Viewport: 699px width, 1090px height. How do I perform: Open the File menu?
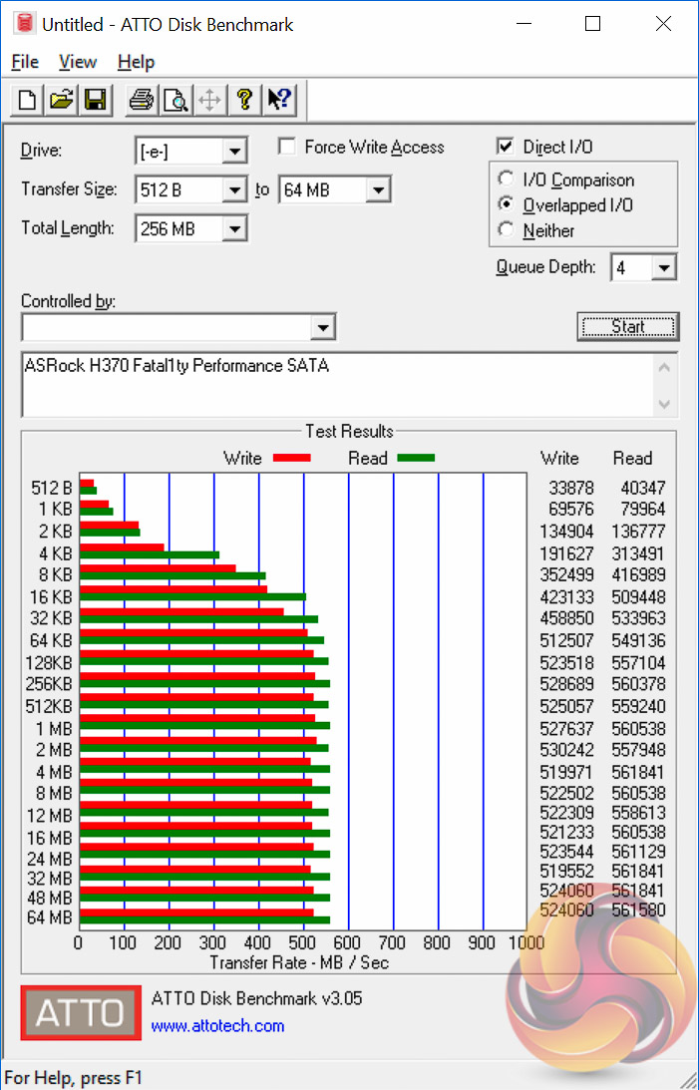click(x=25, y=62)
